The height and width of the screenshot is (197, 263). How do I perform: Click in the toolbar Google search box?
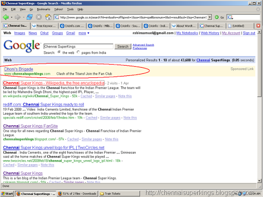[x=247, y=17]
